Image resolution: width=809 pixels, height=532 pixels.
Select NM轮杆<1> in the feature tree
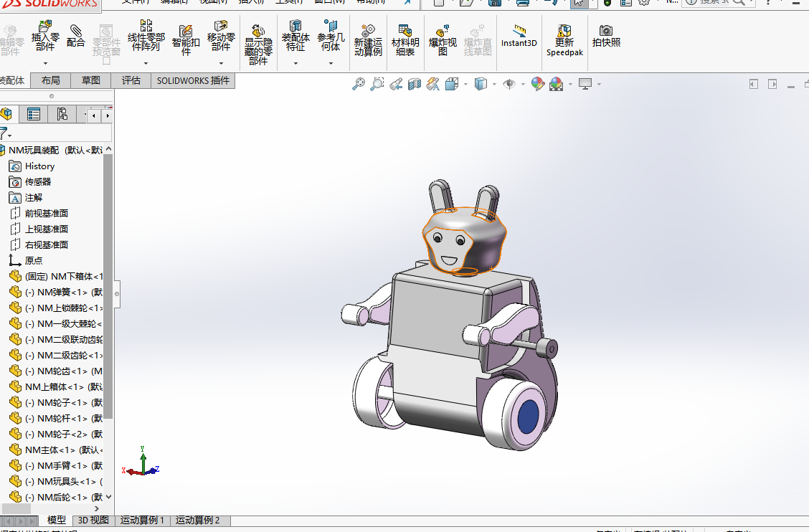[56, 418]
